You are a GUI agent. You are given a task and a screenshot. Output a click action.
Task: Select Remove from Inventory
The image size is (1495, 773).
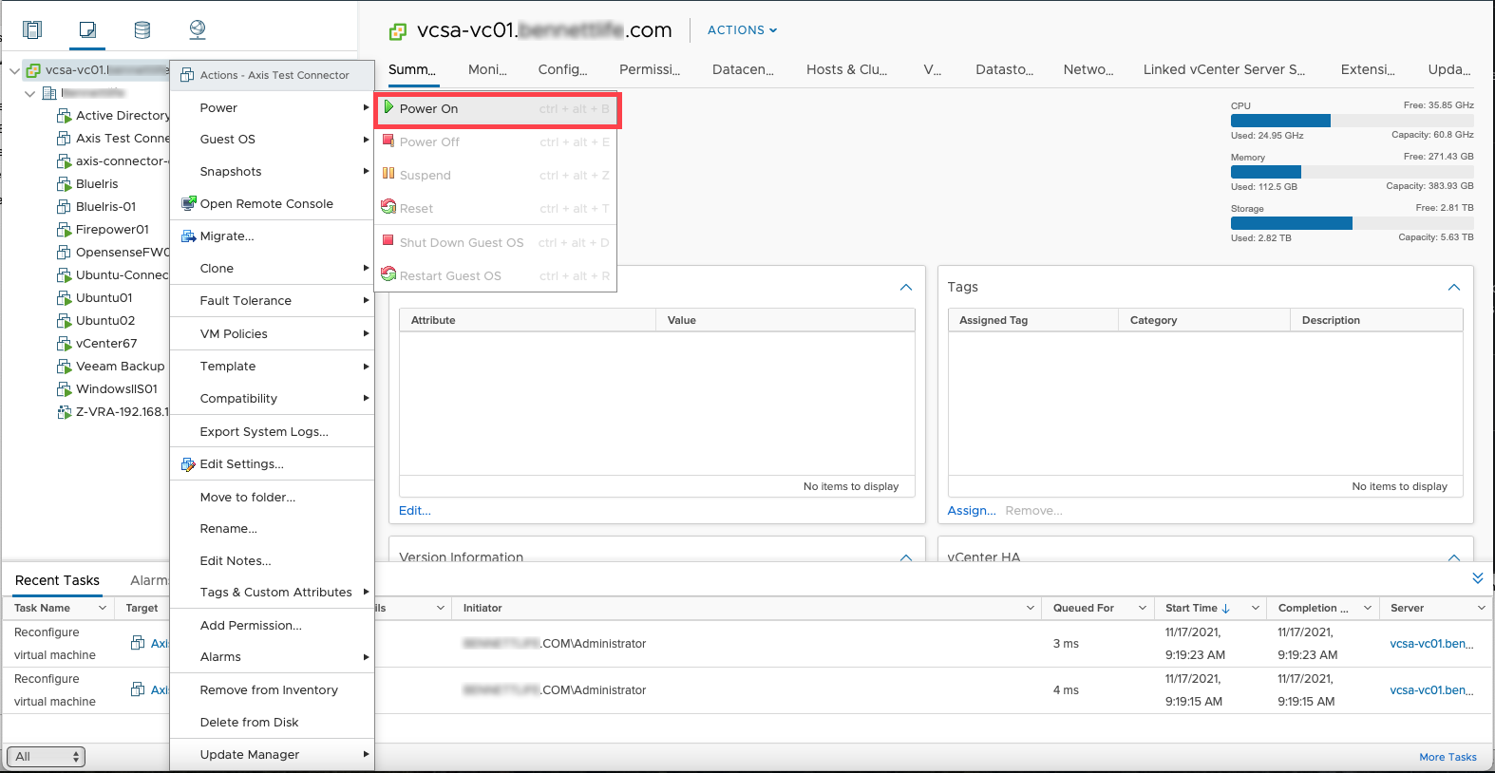273,690
